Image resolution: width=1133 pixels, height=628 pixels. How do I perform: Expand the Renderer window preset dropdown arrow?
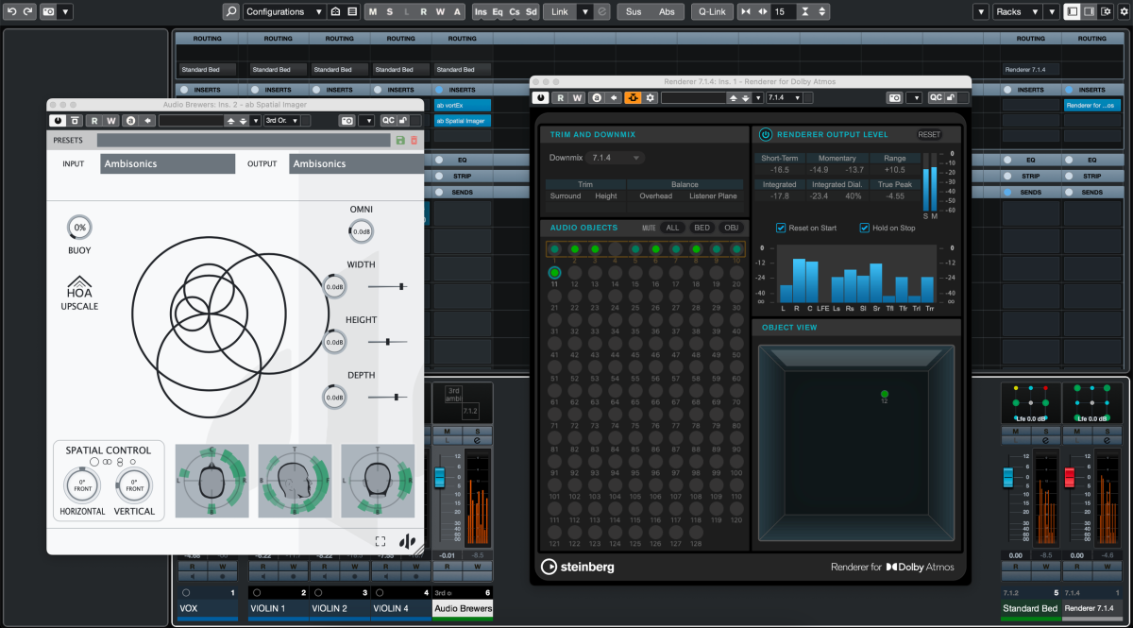click(758, 97)
